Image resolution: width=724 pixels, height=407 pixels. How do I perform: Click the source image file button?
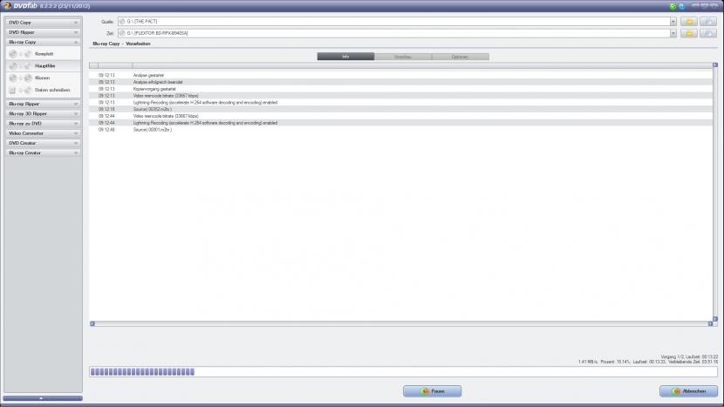tap(707, 22)
